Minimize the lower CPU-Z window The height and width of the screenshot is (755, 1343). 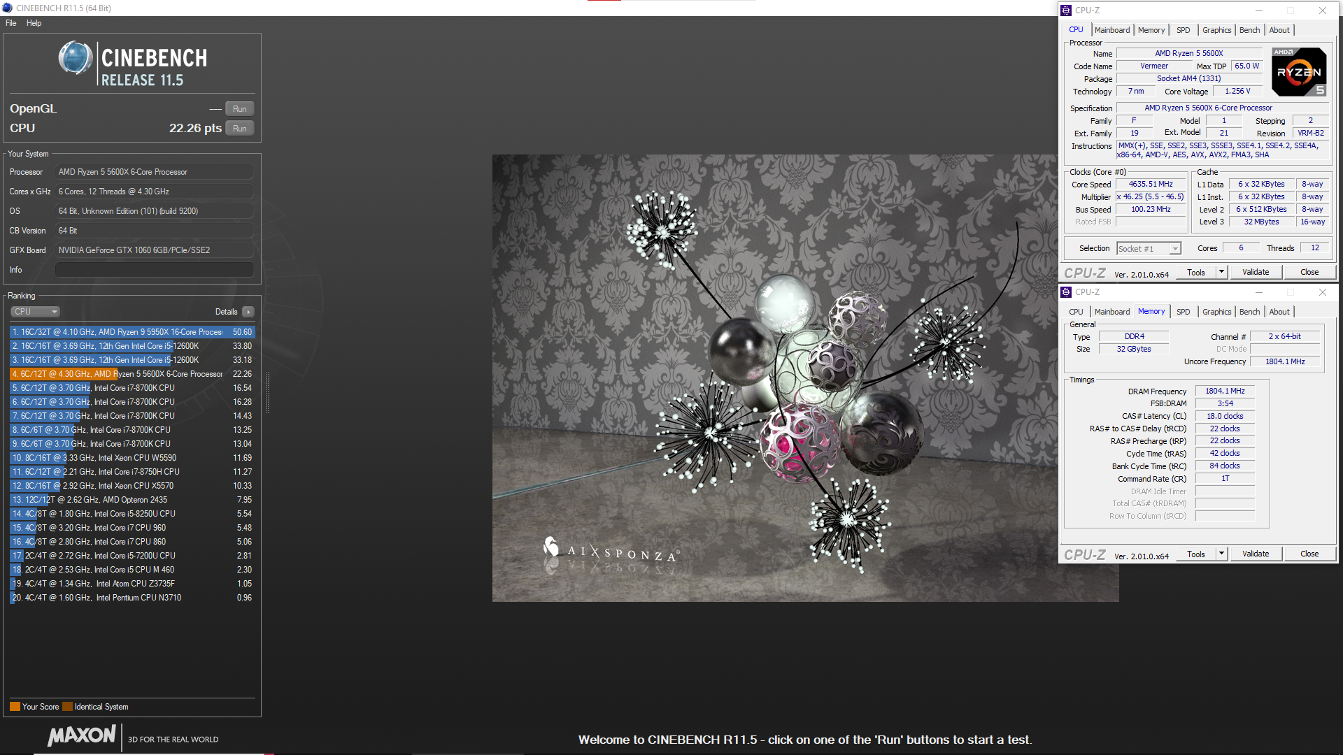click(1259, 292)
